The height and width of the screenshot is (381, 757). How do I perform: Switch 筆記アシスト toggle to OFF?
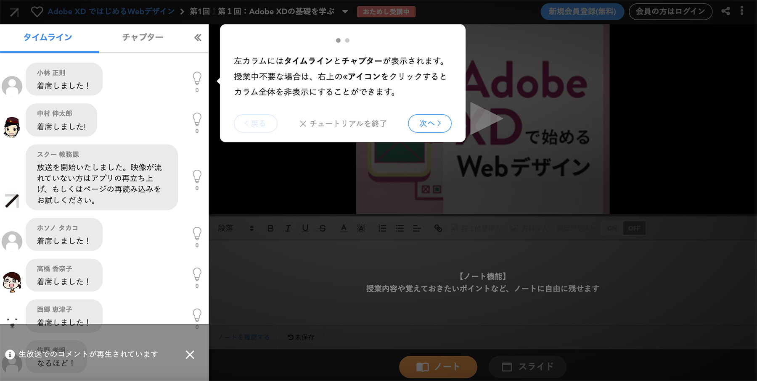[634, 228]
